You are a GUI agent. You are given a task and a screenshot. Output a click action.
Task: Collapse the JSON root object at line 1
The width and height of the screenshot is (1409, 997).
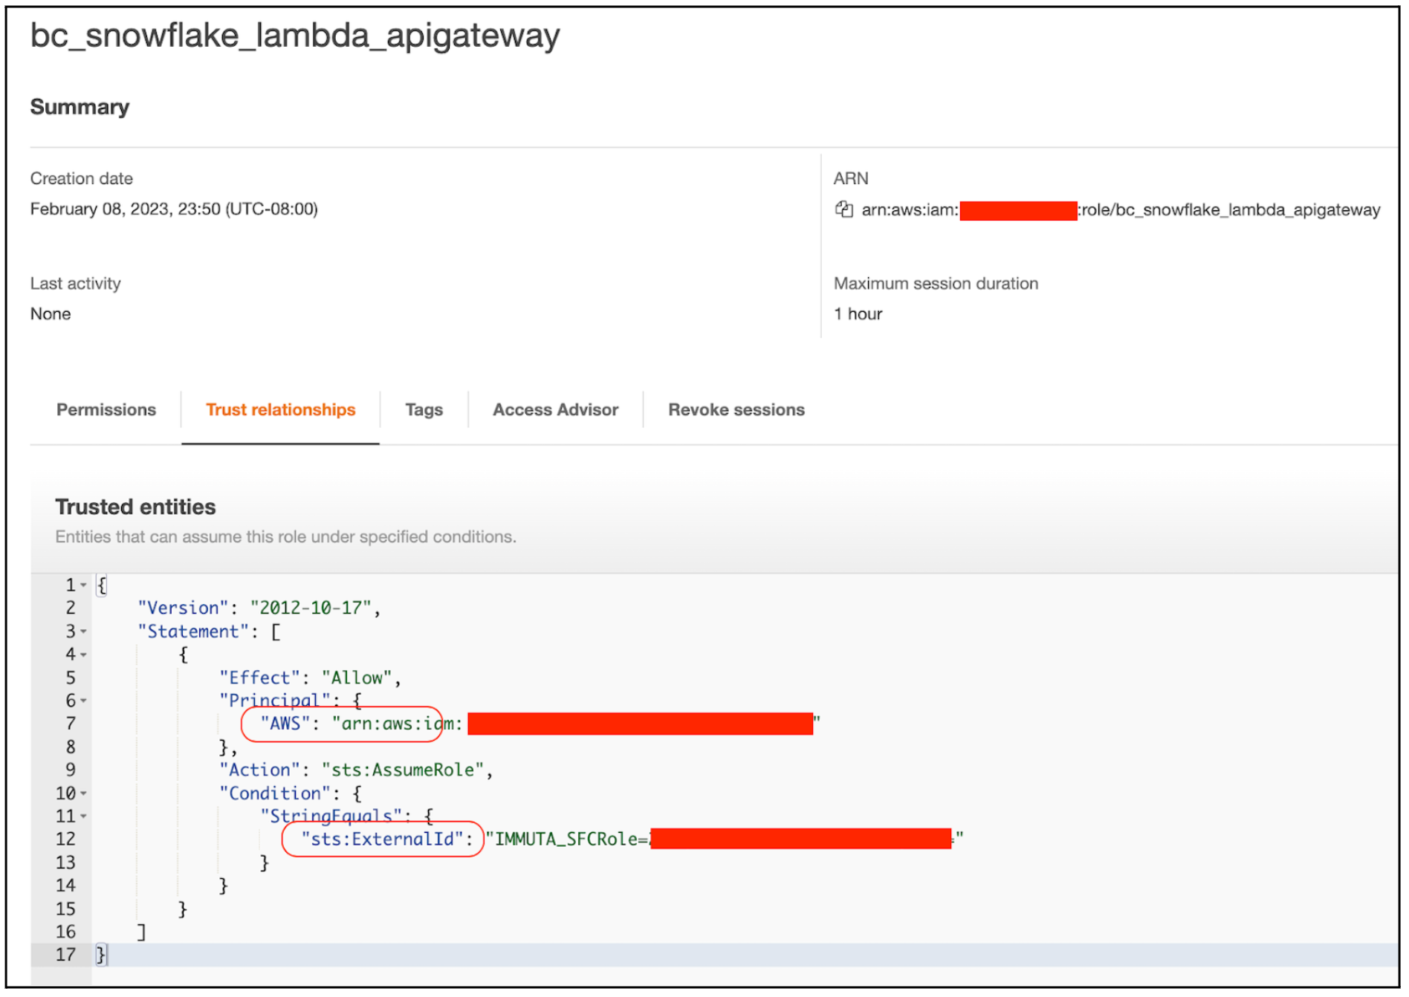[84, 585]
